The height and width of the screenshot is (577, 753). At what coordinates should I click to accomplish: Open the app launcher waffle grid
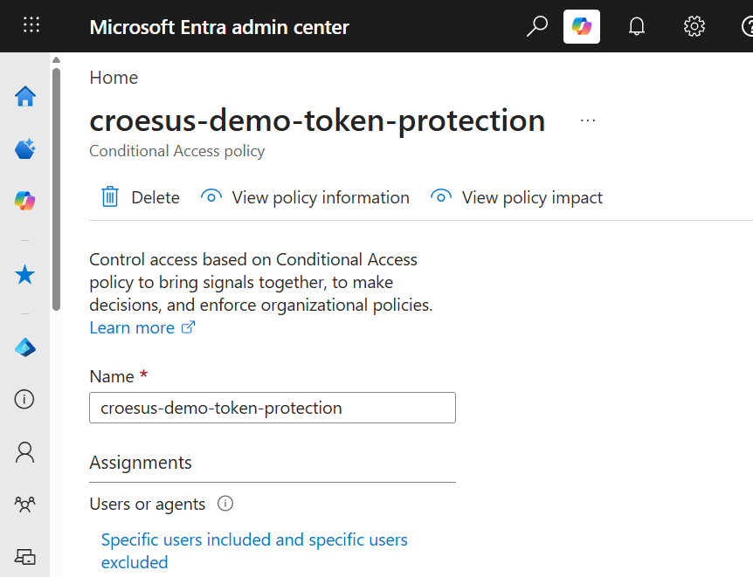coord(31,25)
